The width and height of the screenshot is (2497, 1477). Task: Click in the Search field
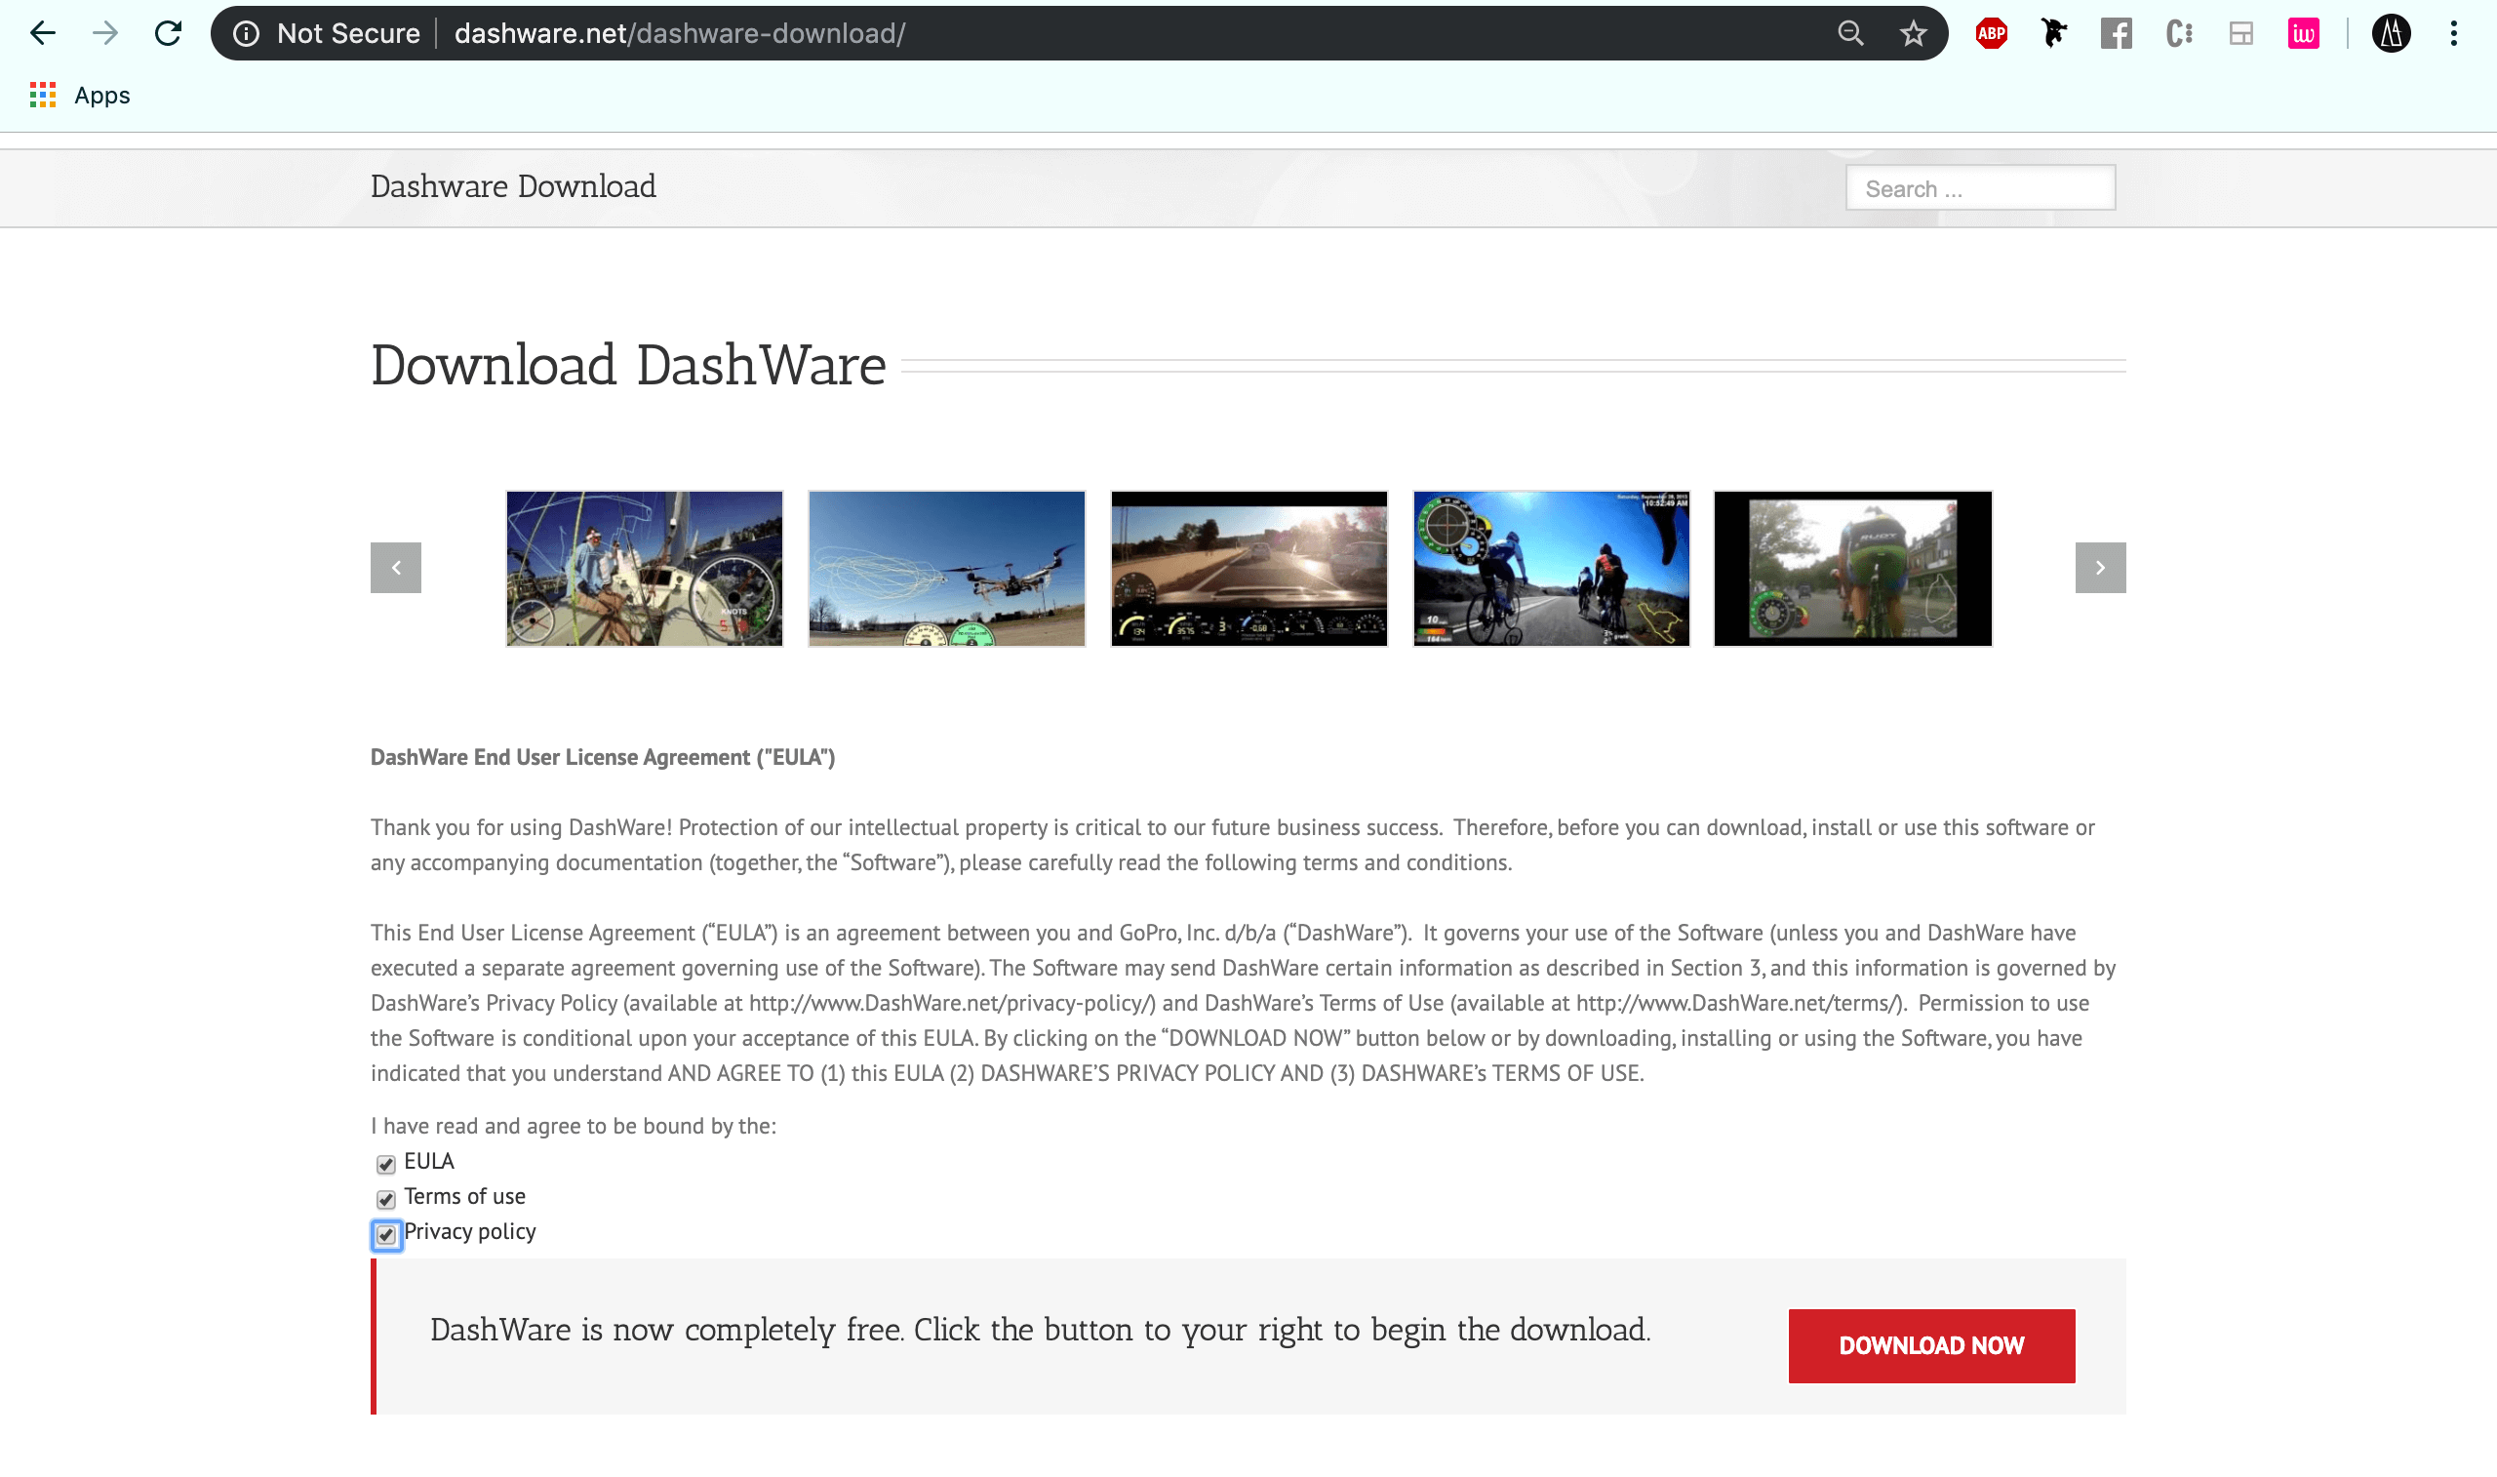pos(1980,187)
